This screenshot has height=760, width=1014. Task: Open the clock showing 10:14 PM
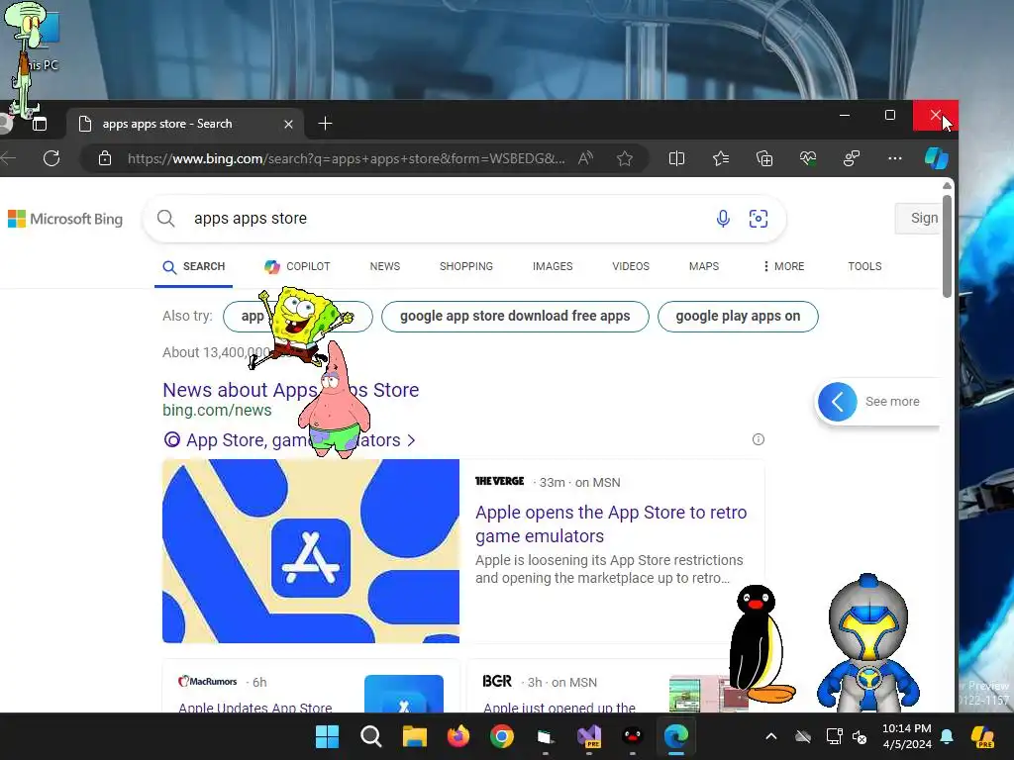pyautogui.click(x=907, y=736)
